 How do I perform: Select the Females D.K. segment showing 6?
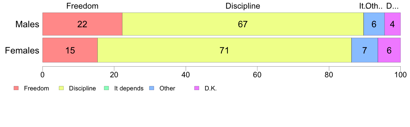click(389, 50)
